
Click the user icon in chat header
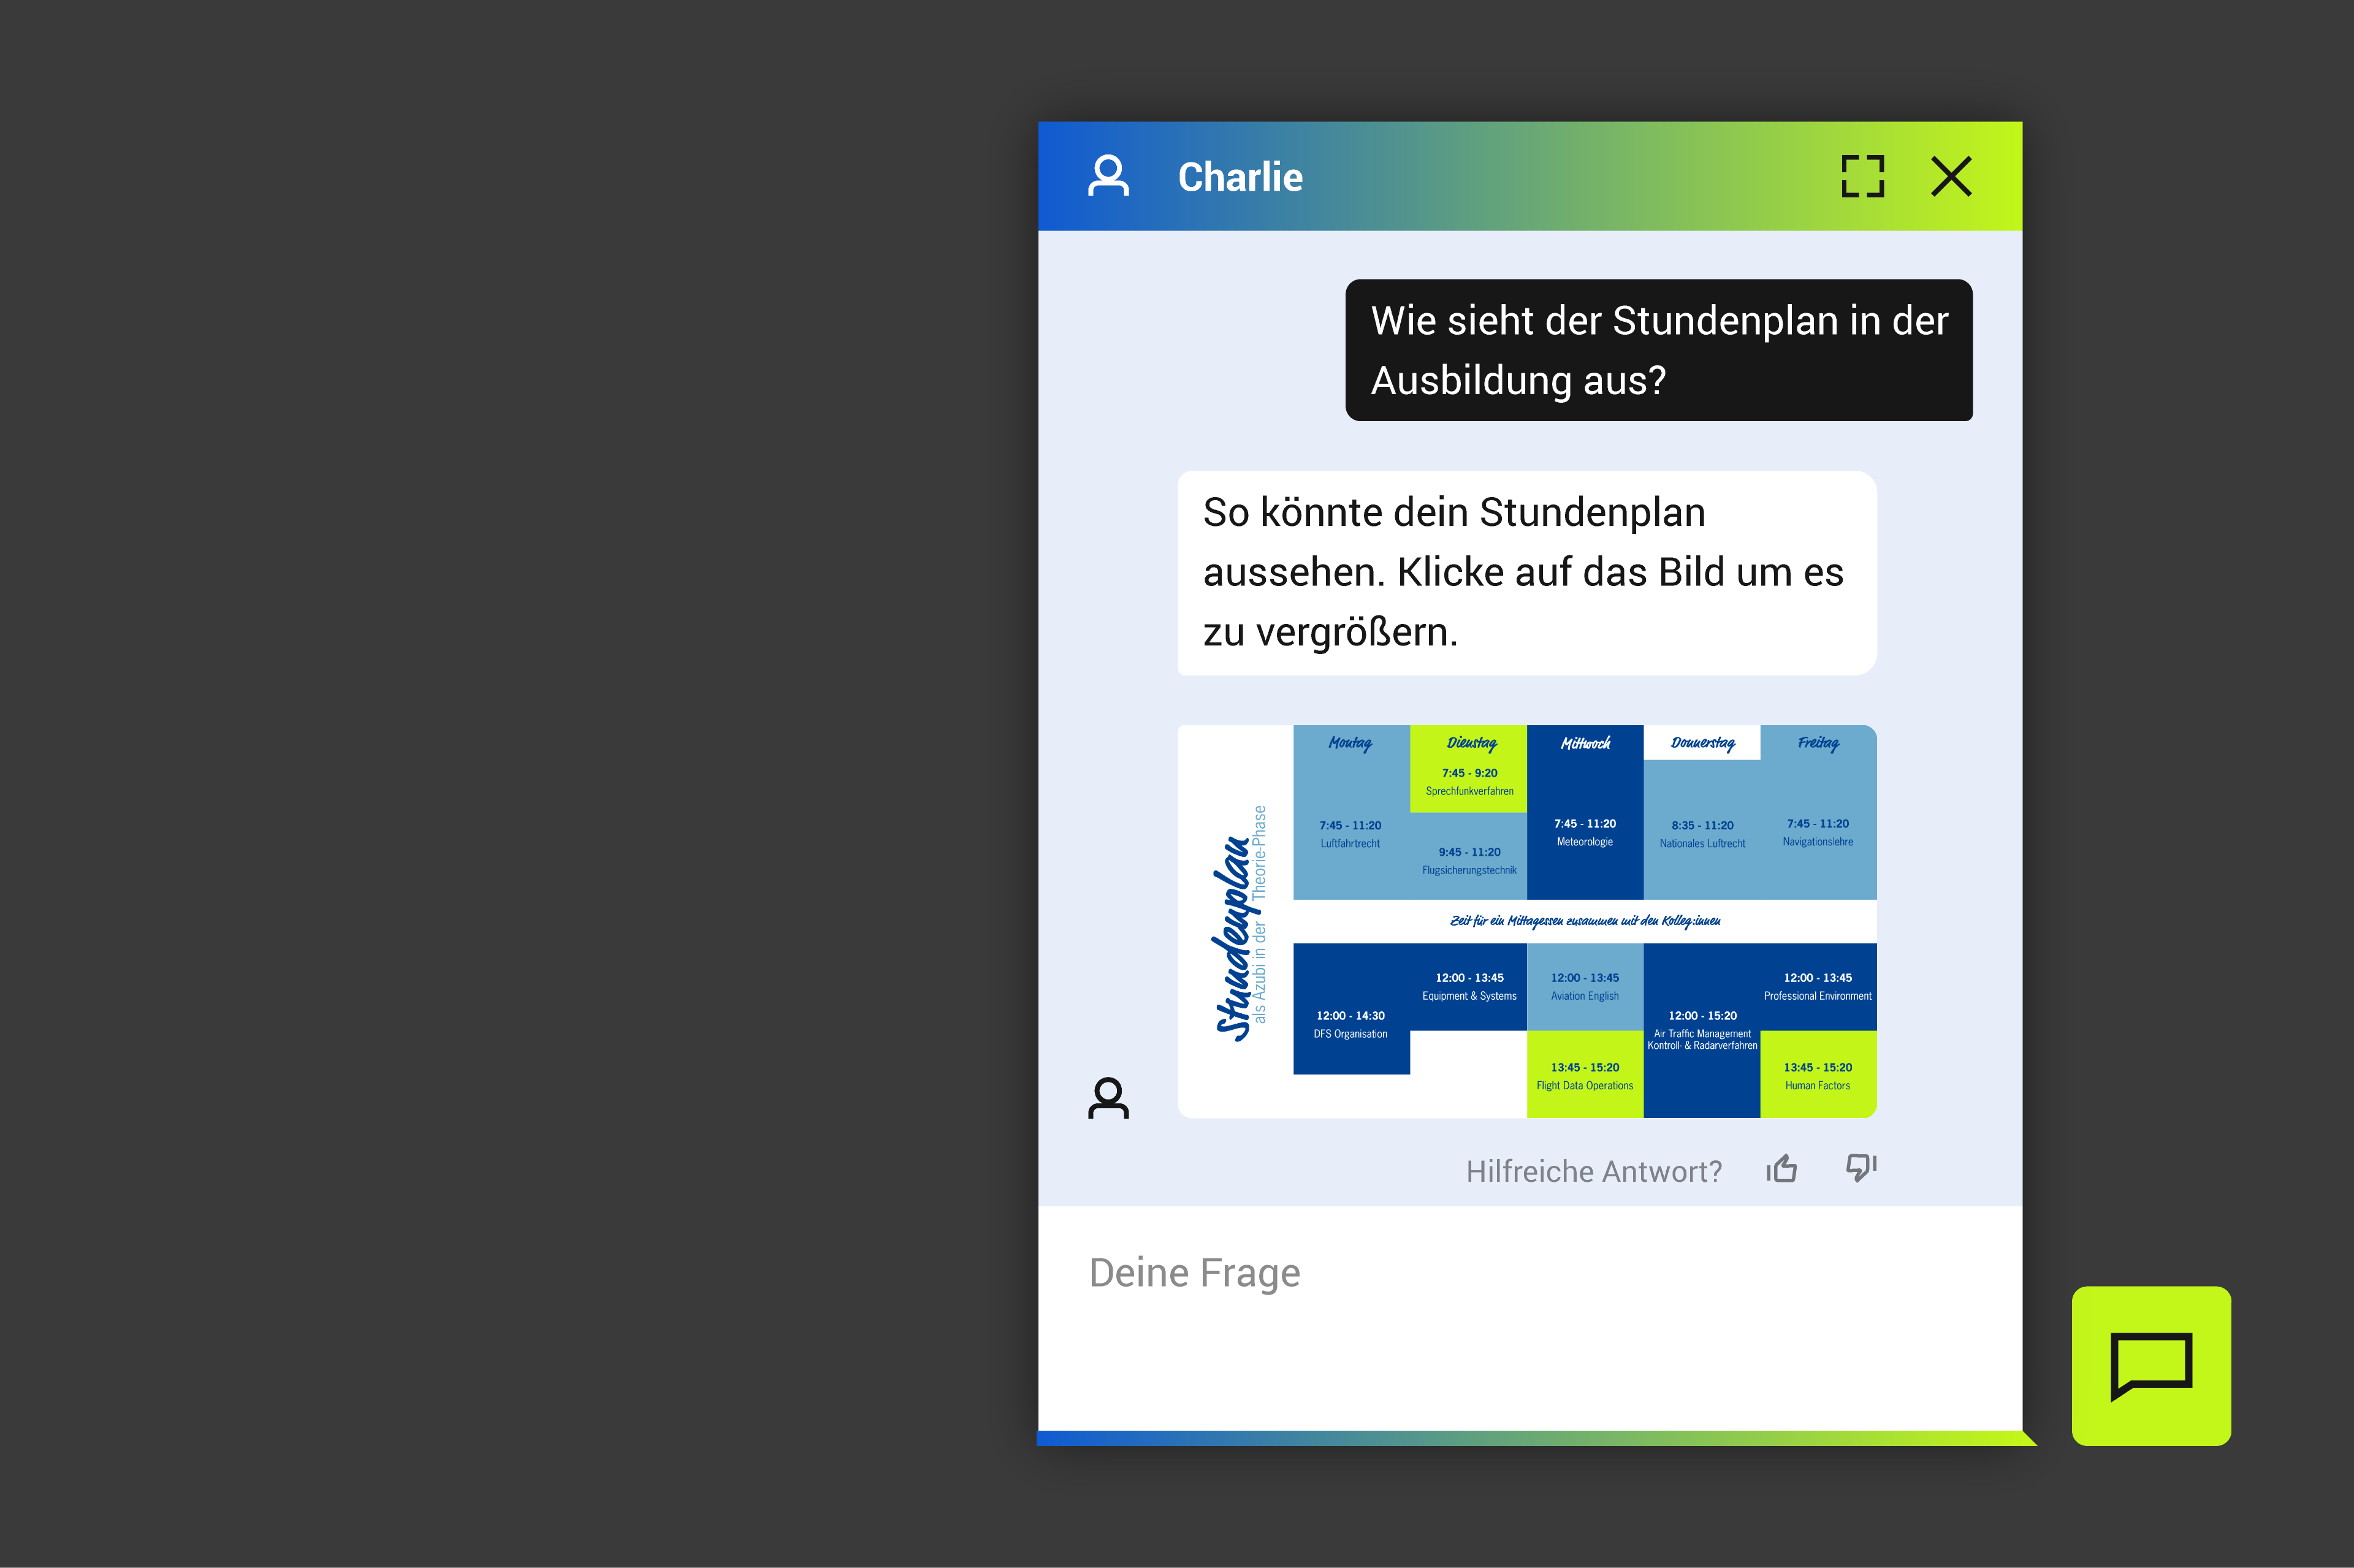point(1108,177)
